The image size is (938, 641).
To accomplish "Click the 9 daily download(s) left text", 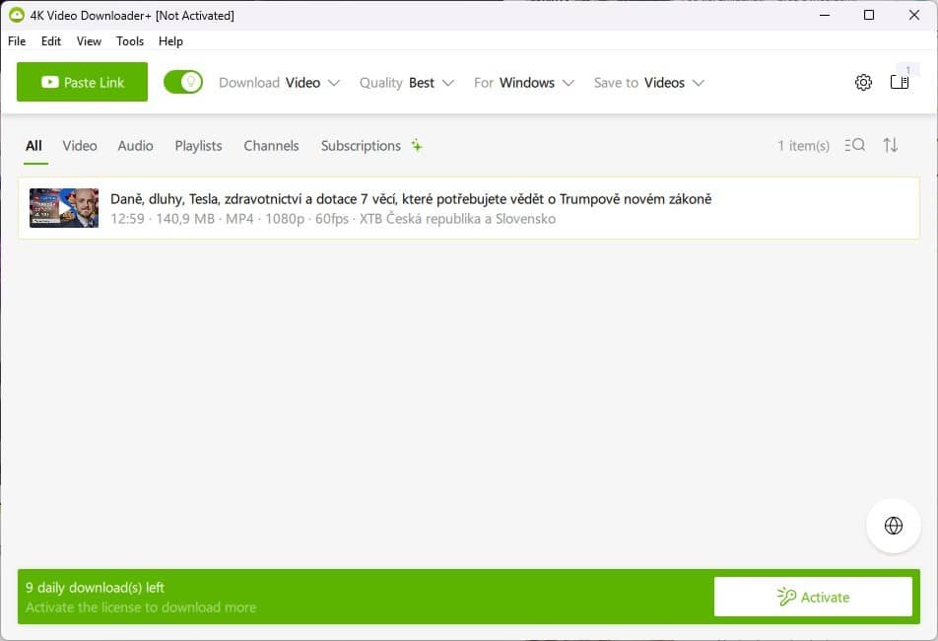I will click(x=95, y=588).
